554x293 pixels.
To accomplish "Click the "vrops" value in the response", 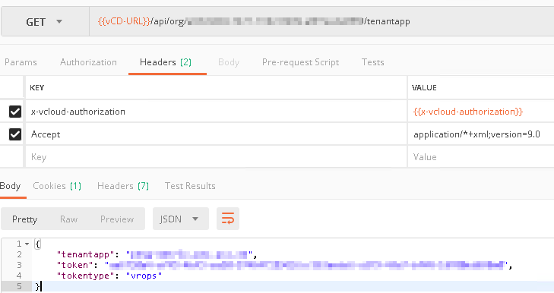I will click(x=144, y=276).
